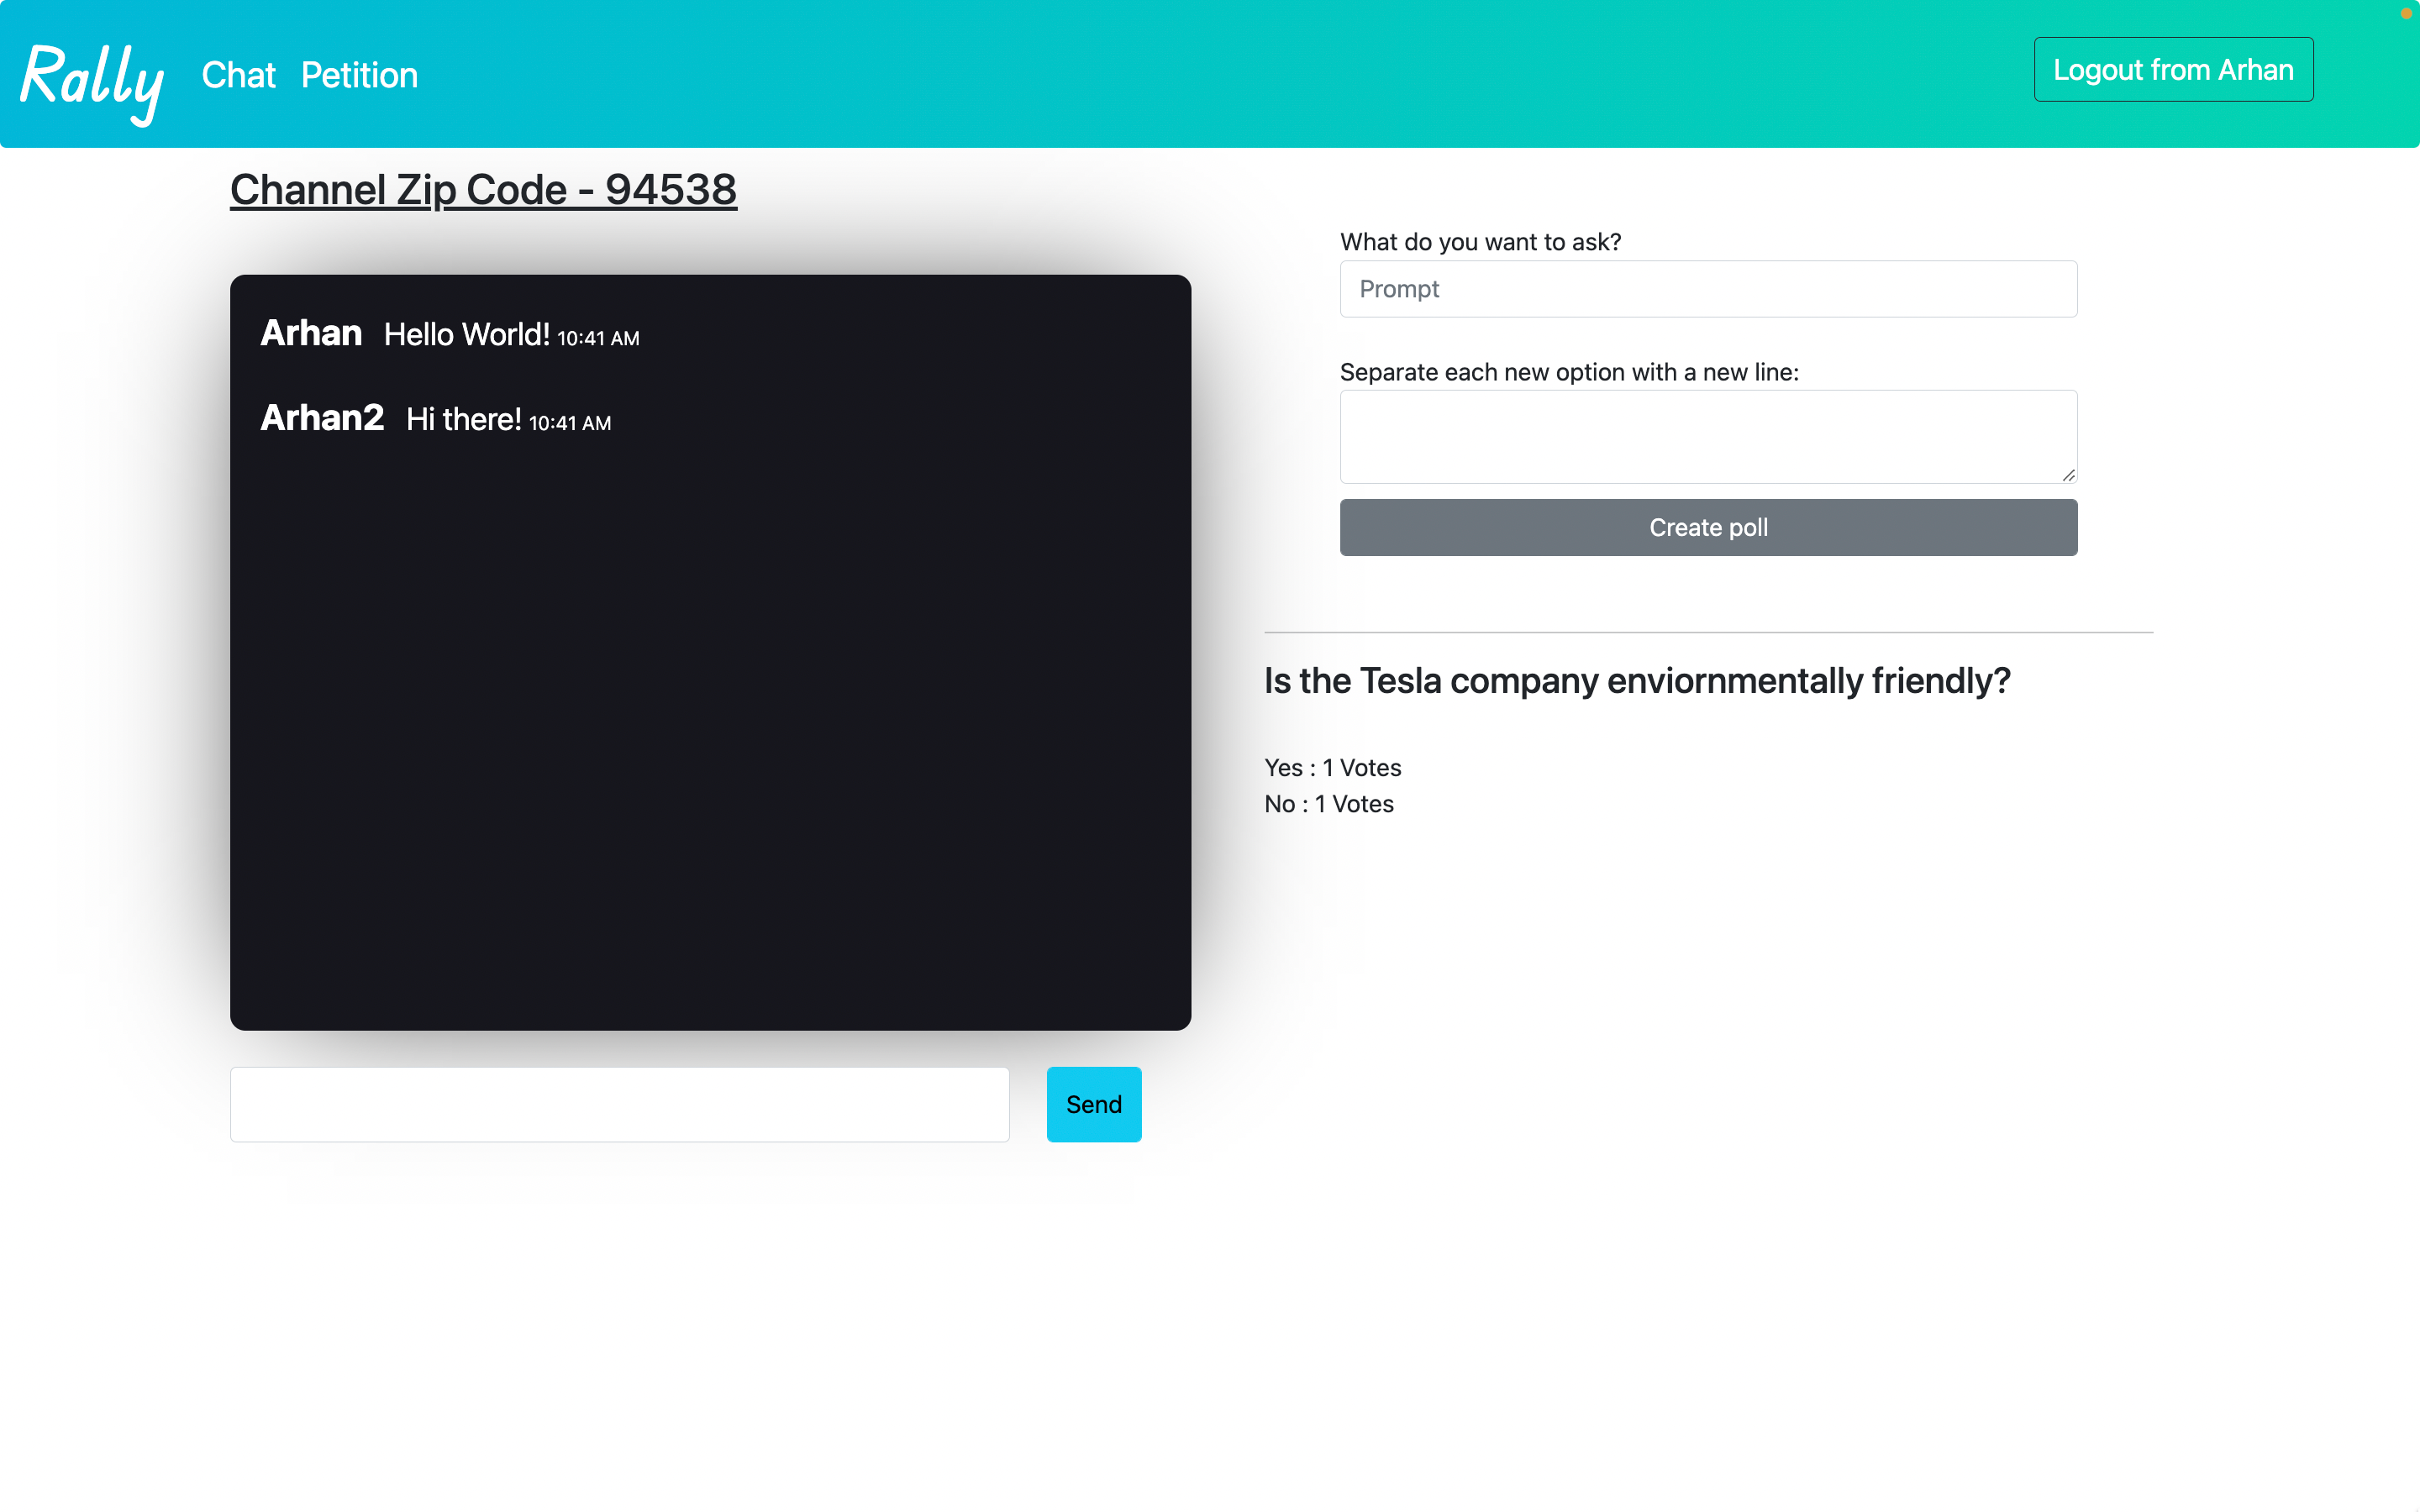
Task: Select the No vote option
Action: click(x=1328, y=804)
